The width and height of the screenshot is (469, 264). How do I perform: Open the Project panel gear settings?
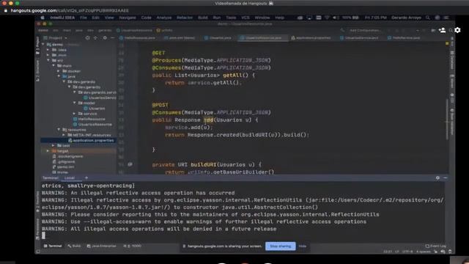(105, 38)
